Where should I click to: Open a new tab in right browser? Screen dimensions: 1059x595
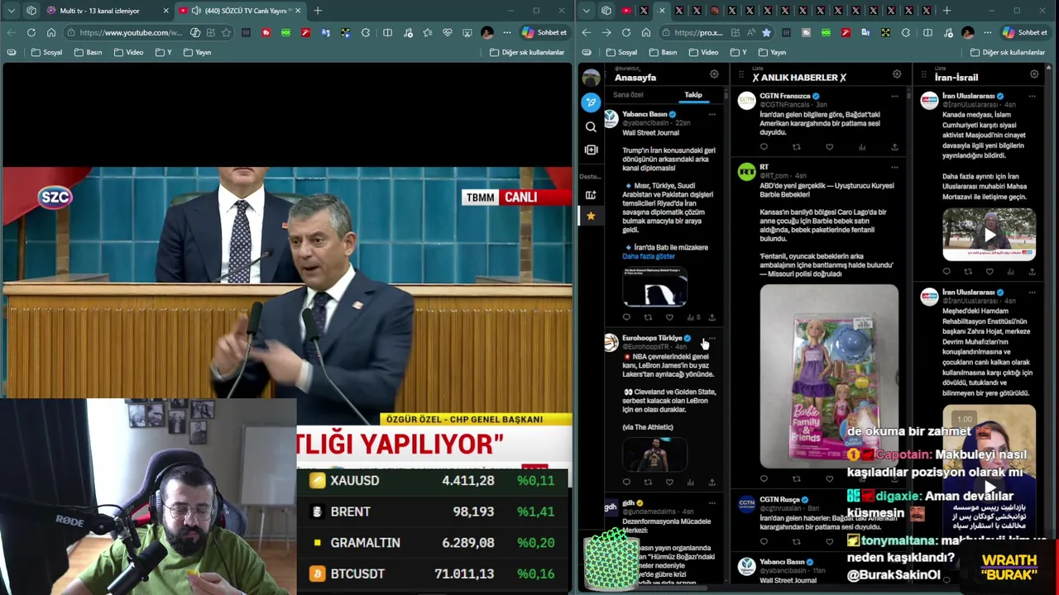(946, 11)
